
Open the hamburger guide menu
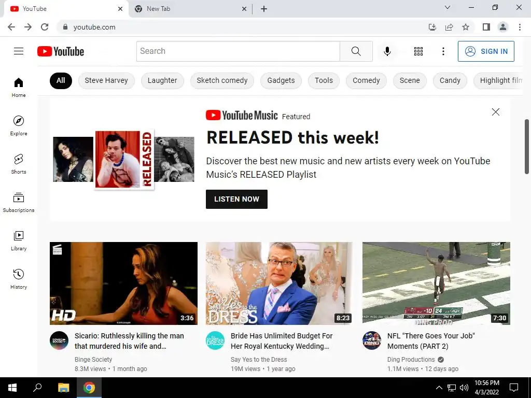[19, 51]
